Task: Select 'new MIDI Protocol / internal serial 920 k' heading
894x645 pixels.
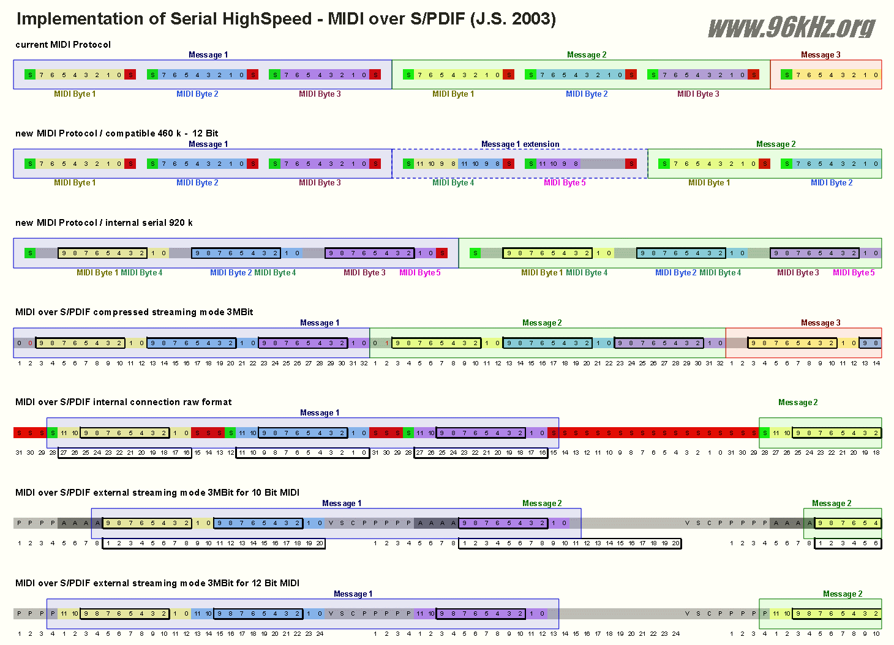Action: pos(103,223)
